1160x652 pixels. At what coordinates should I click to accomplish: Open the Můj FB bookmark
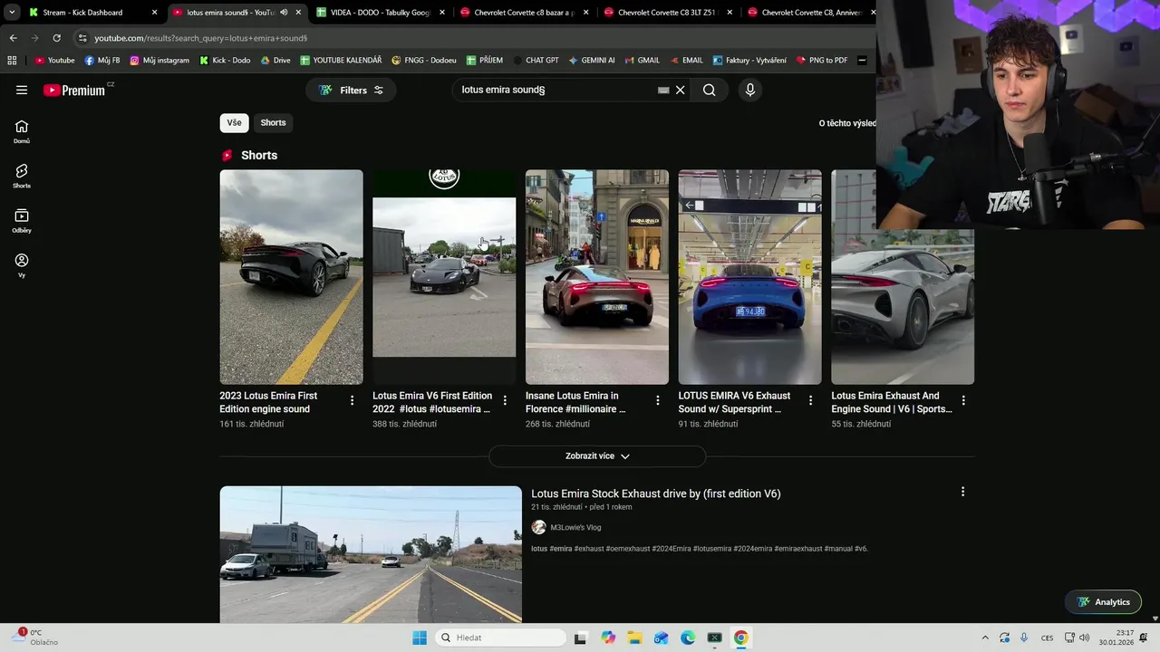pos(102,61)
